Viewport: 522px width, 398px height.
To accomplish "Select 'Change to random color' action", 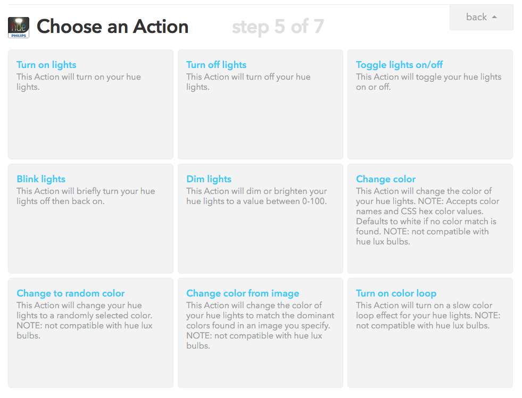I will click(x=71, y=293).
